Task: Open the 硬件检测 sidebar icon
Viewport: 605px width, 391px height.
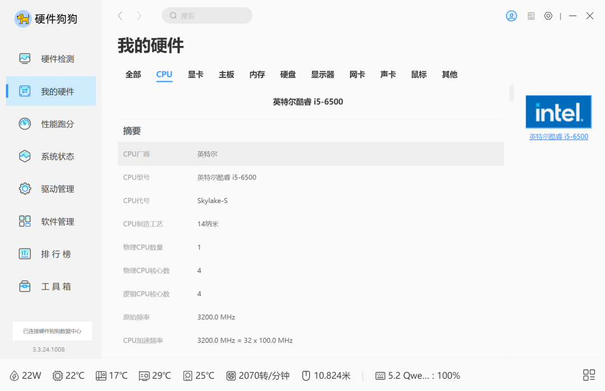Action: (x=25, y=59)
